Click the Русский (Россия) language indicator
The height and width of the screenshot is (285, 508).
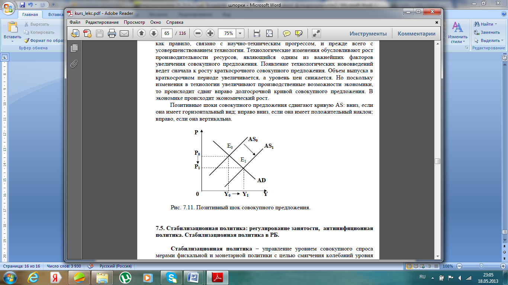(115, 266)
